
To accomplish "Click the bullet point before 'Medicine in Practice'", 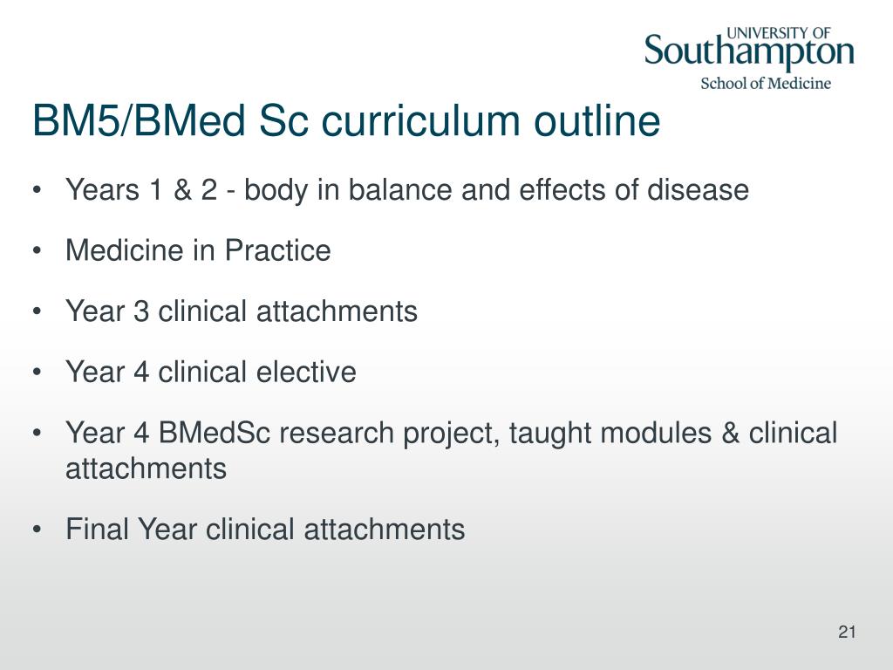I will pos(37,251).
